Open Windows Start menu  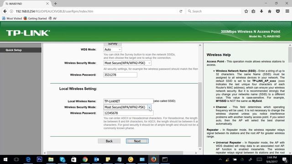[x=5, y=159]
